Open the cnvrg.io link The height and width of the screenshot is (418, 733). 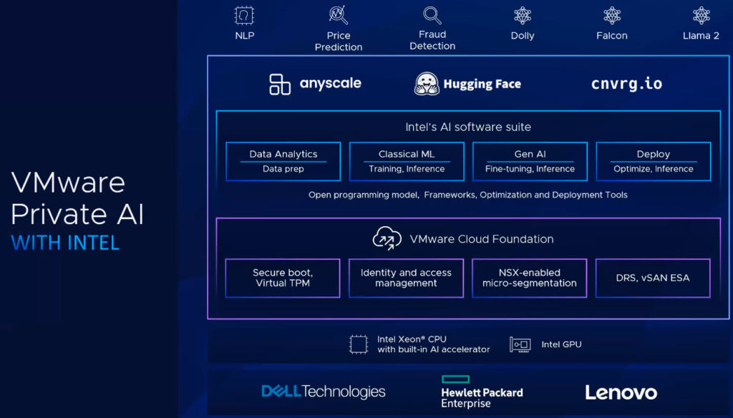click(x=626, y=82)
